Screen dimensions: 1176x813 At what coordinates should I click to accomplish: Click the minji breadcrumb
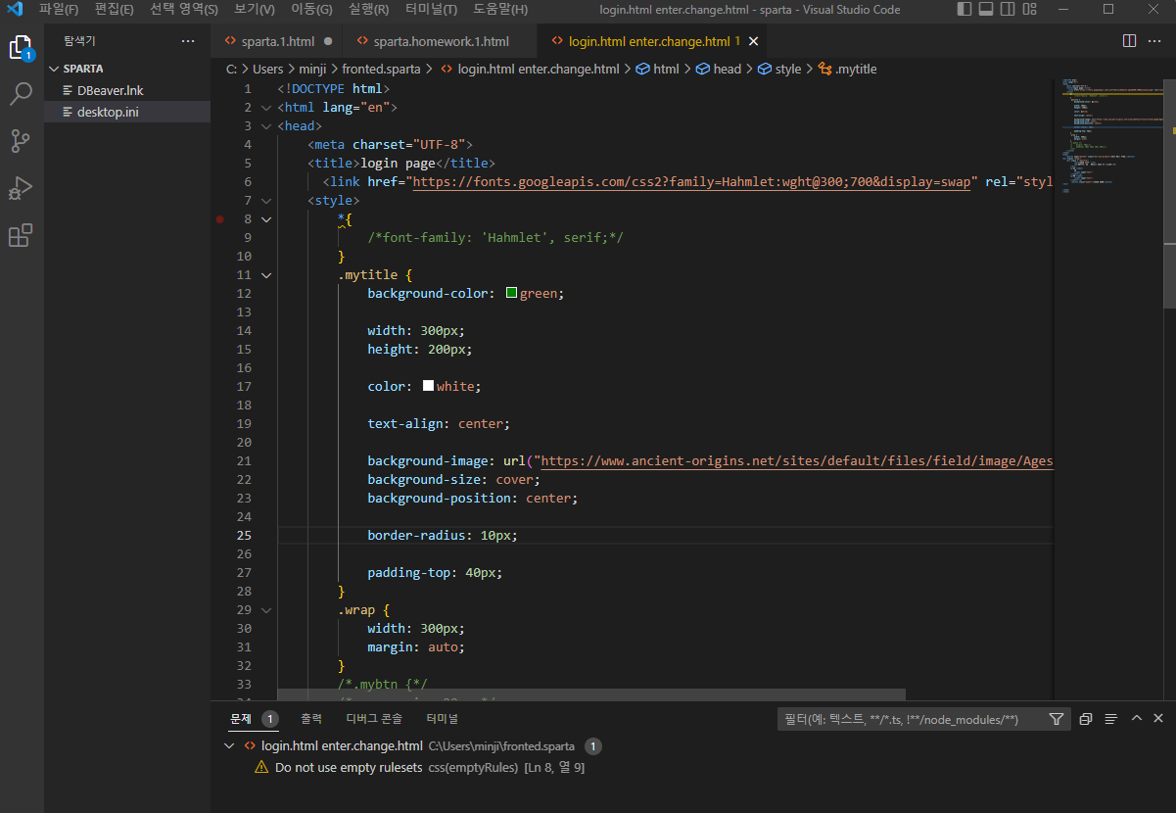pyautogui.click(x=312, y=70)
